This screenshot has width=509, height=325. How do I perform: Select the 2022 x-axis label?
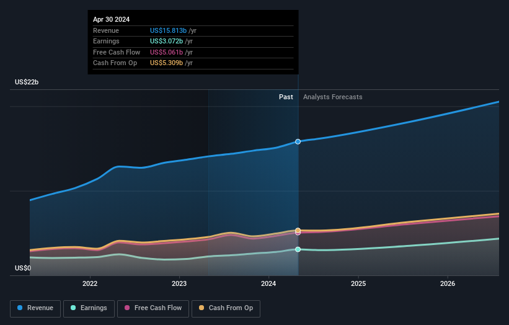tap(90, 284)
